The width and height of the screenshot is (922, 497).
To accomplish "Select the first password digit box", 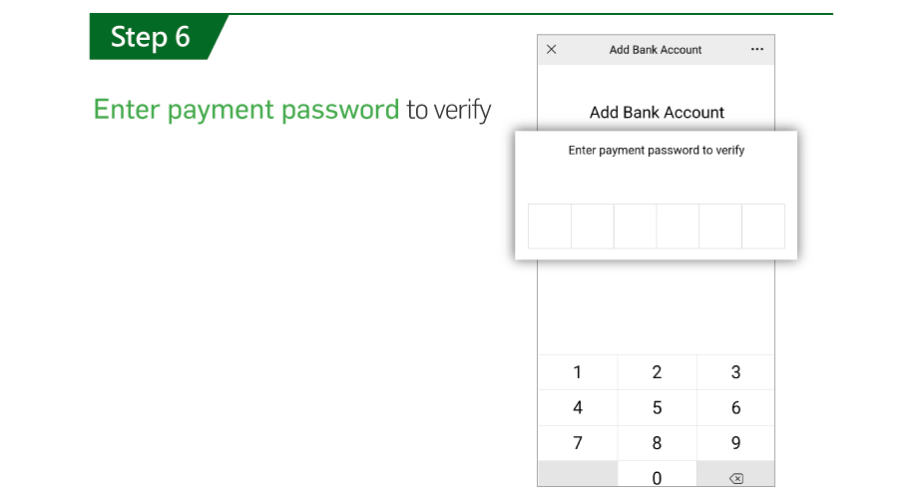I will 549,227.
